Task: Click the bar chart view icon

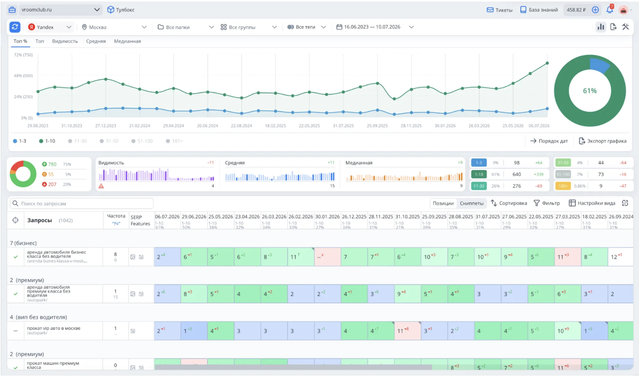Action: [x=601, y=27]
